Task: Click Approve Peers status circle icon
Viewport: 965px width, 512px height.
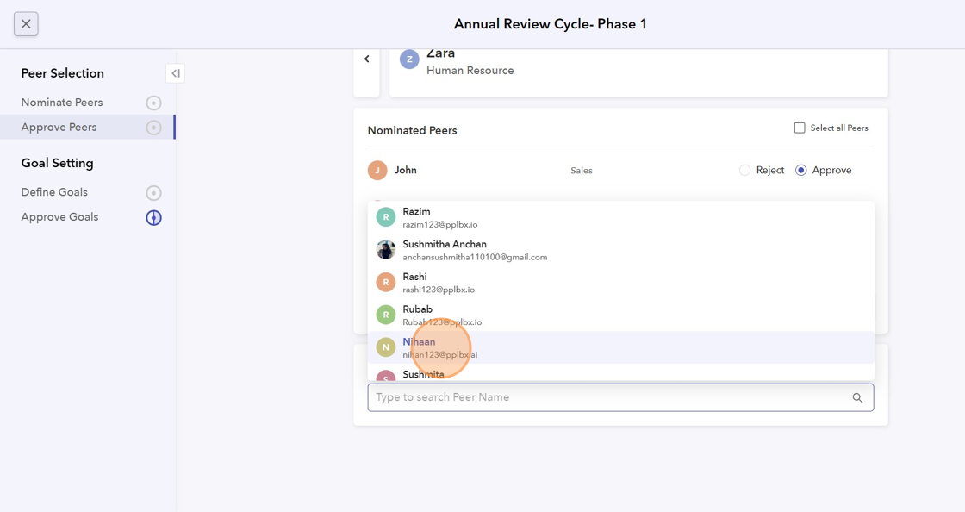Action: pos(153,128)
